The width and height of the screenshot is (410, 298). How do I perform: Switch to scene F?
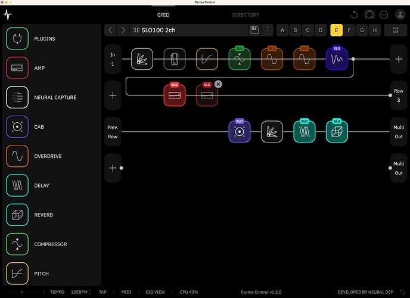349,30
